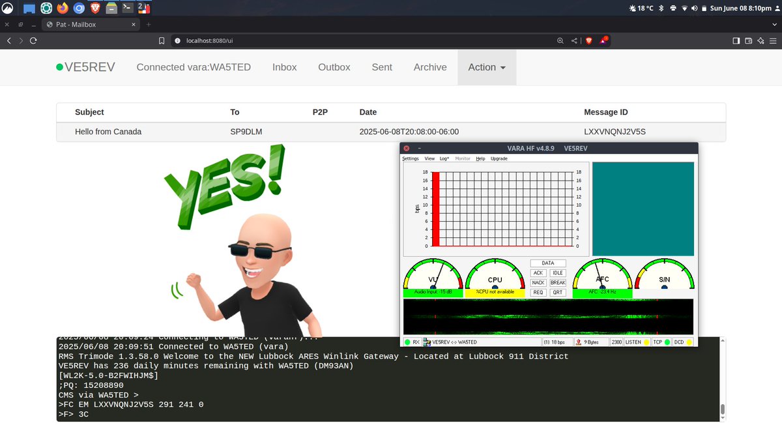Go to the Sent folder

382,67
